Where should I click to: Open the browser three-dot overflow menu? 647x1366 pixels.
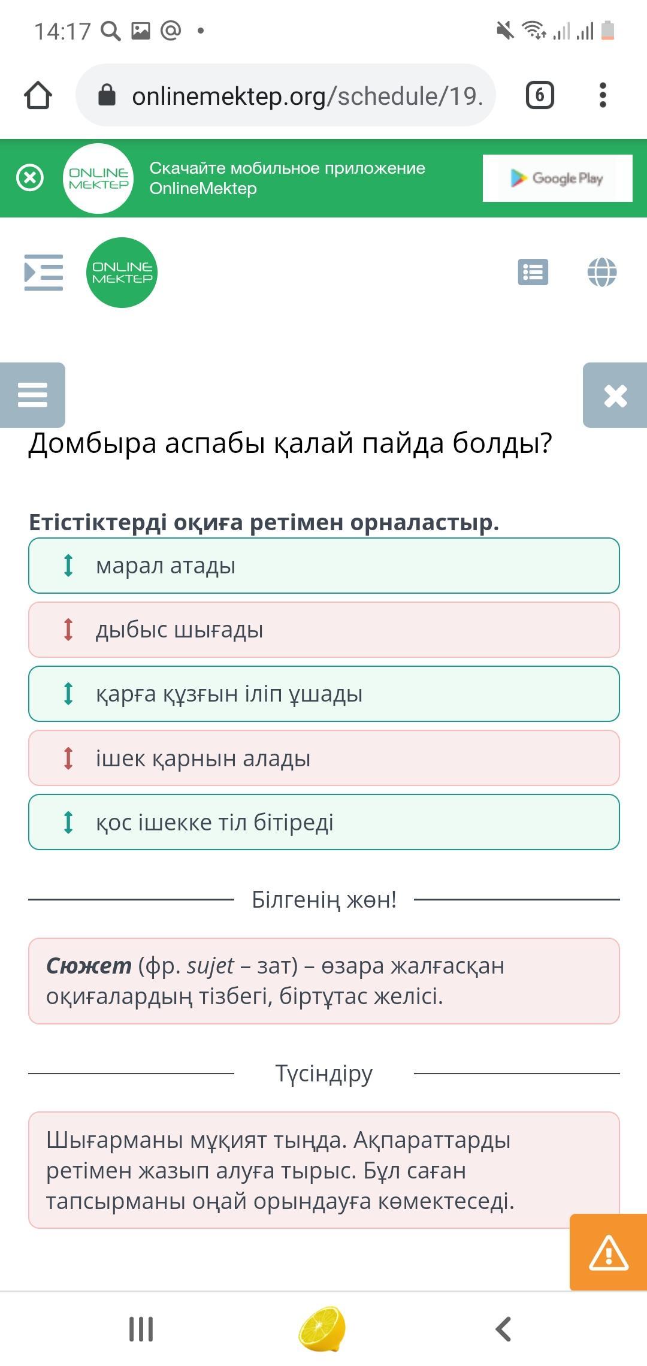pyautogui.click(x=603, y=95)
